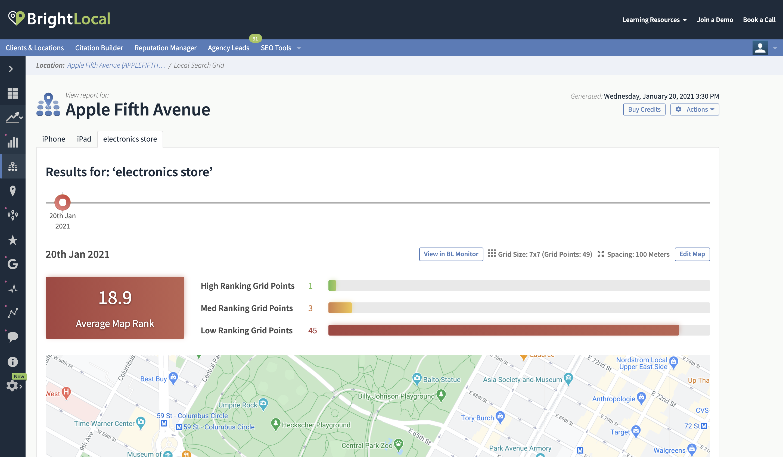783x457 pixels.
Task: Click the Target marker on map
Action: (636, 431)
